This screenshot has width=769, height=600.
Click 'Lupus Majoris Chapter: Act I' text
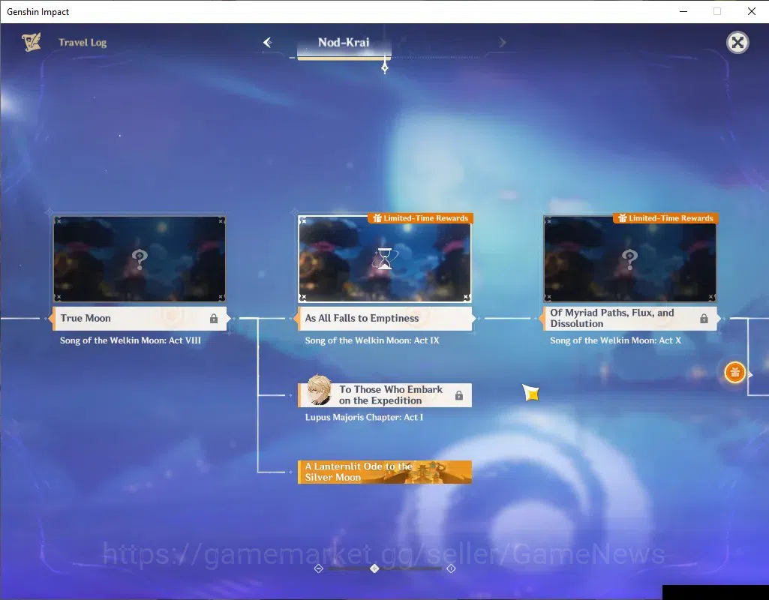[364, 417]
